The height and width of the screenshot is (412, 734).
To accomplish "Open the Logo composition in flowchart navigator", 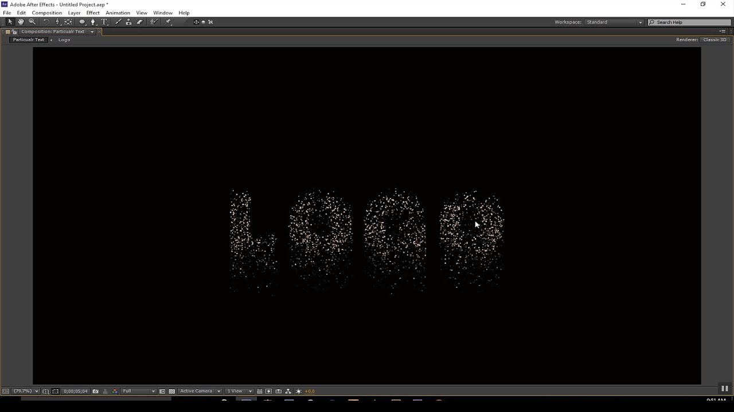I will click(64, 39).
